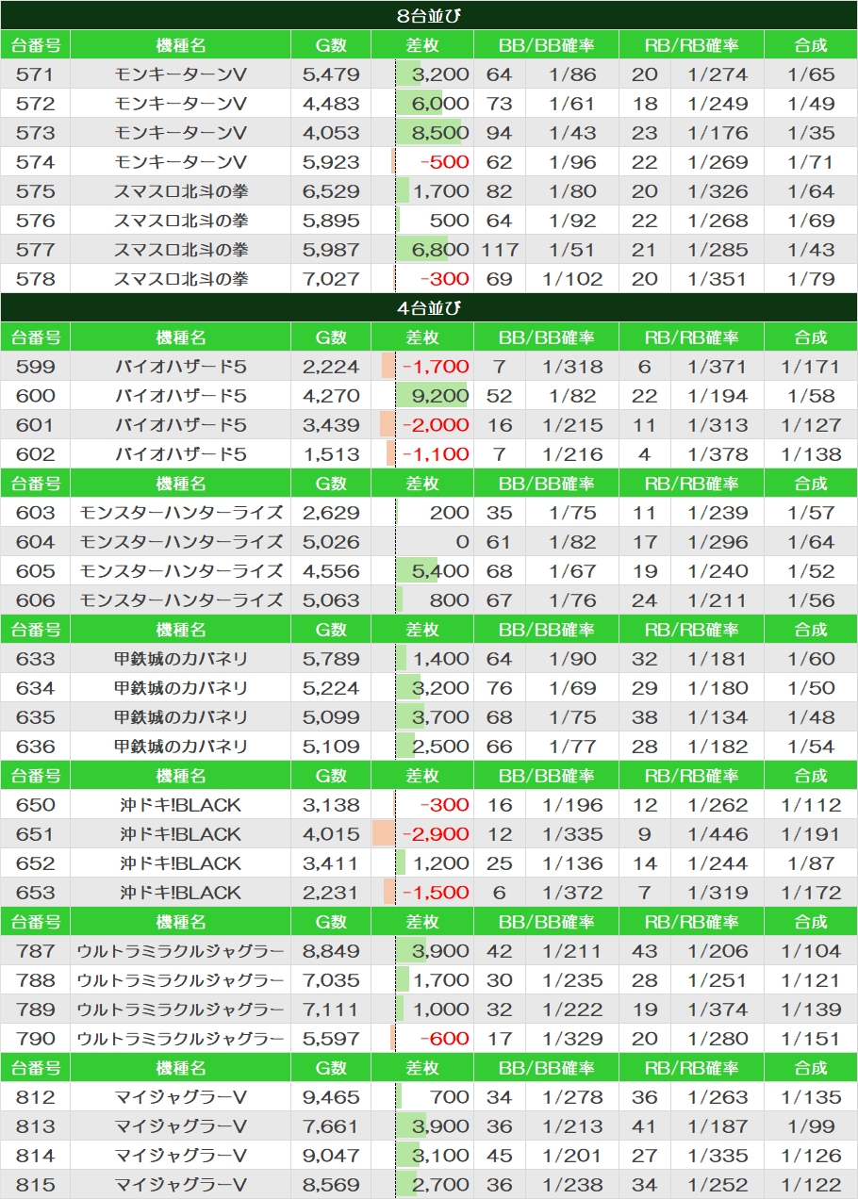Image resolution: width=858 pixels, height=1199 pixels.
Task: Click the 4台並び section header
Action: pyautogui.click(x=429, y=307)
